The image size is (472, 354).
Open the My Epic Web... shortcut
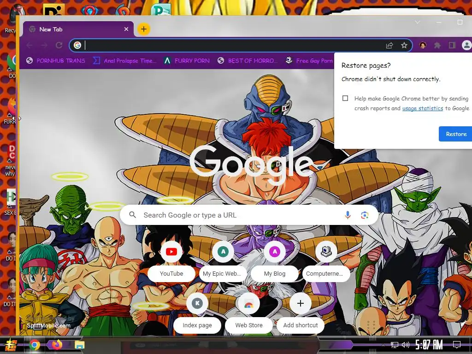click(x=223, y=261)
